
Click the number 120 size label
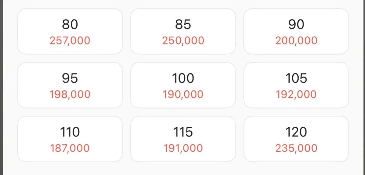pos(296,132)
